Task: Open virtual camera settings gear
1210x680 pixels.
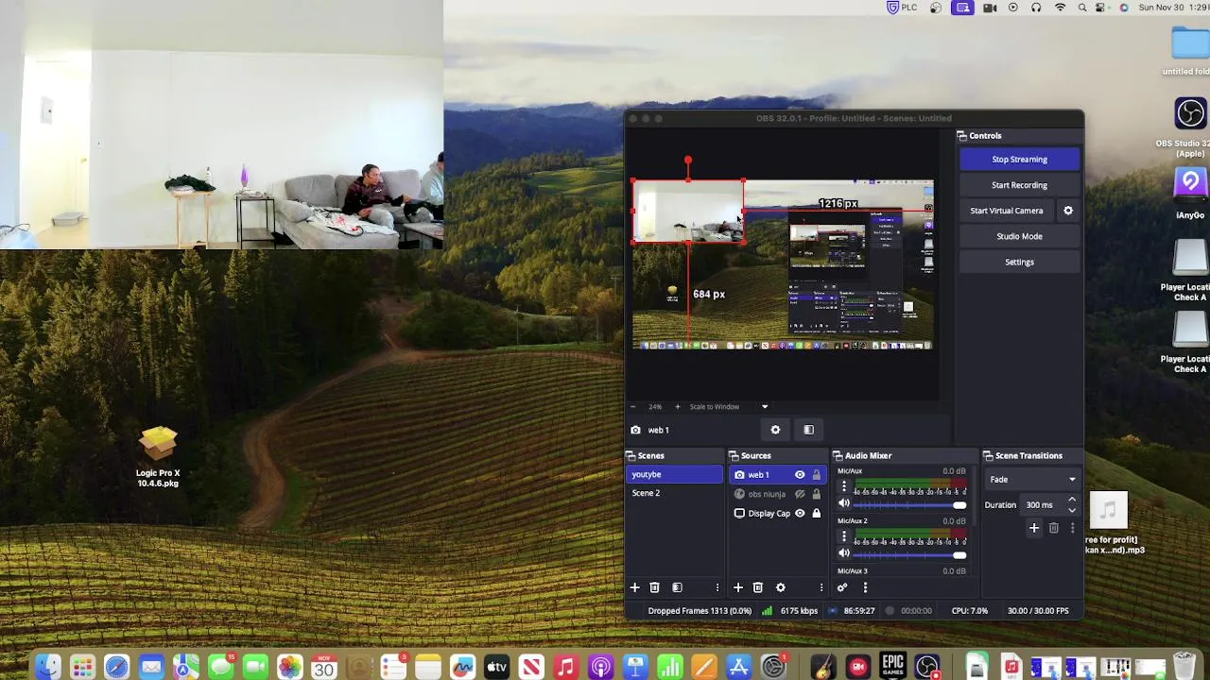Action: (1068, 211)
